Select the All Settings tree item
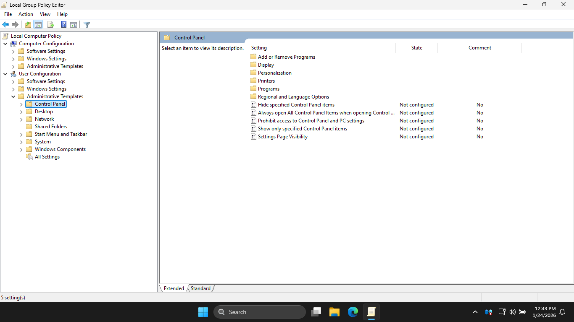Image resolution: width=574 pixels, height=322 pixels. pyautogui.click(x=47, y=157)
